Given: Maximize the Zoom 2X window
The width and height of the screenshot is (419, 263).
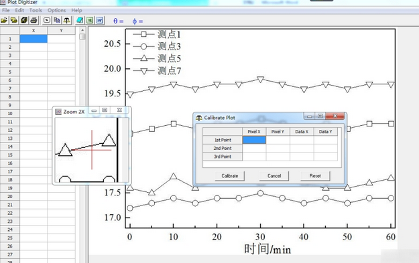Looking at the screenshot, I should [x=105, y=110].
